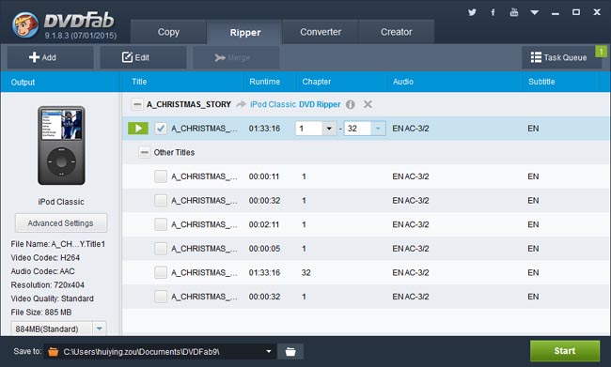Open the iPod Classic profile link

[x=274, y=104]
